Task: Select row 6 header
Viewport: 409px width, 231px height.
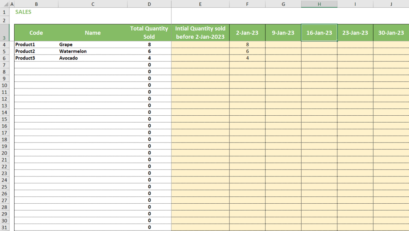Action: click(x=4, y=58)
